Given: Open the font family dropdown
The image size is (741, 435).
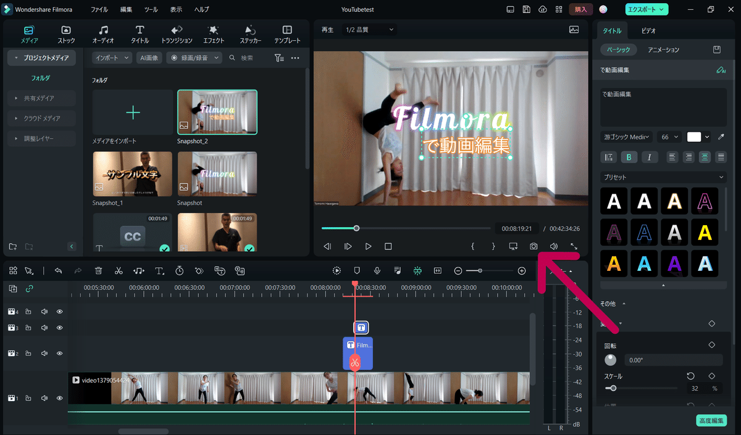Looking at the screenshot, I should [626, 137].
